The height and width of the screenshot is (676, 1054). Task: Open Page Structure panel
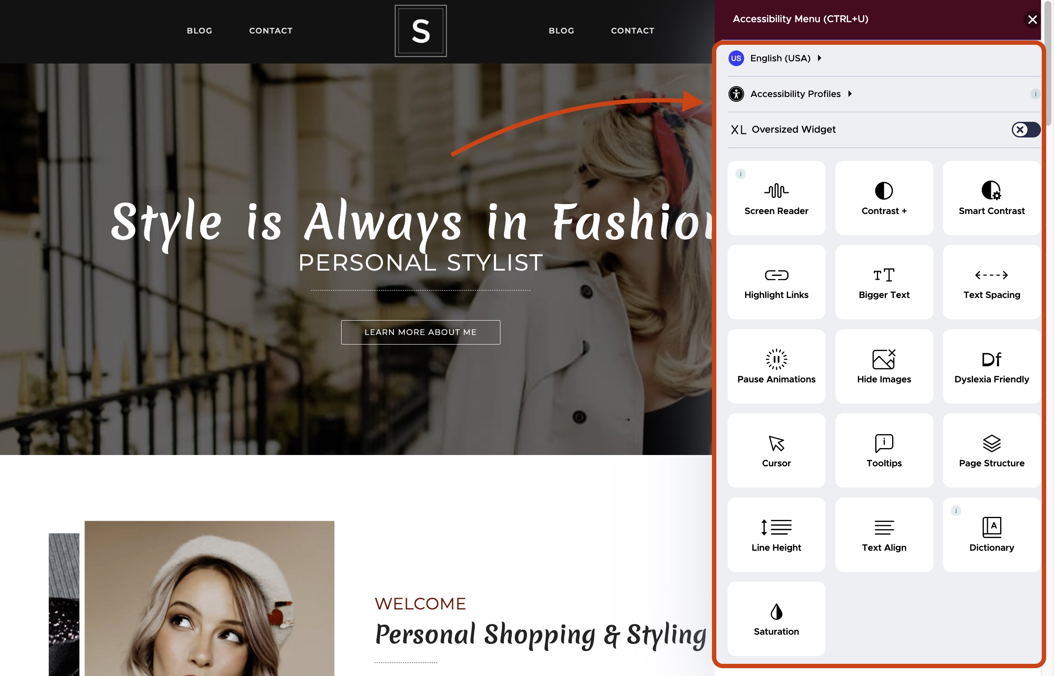click(991, 450)
